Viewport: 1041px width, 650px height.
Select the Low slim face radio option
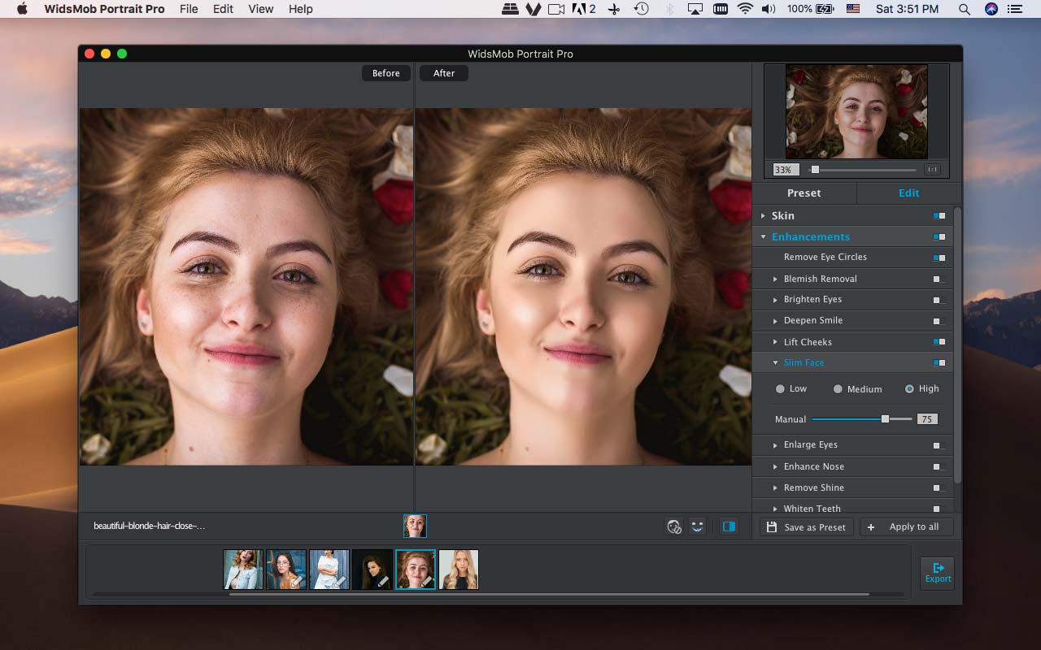tap(781, 389)
